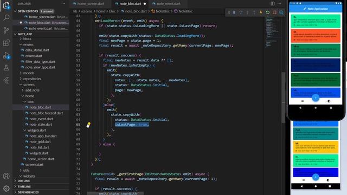
Task: Open enums.dart file
Action: coord(34,56)
